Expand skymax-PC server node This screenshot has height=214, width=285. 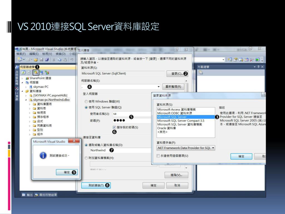pos(26,87)
